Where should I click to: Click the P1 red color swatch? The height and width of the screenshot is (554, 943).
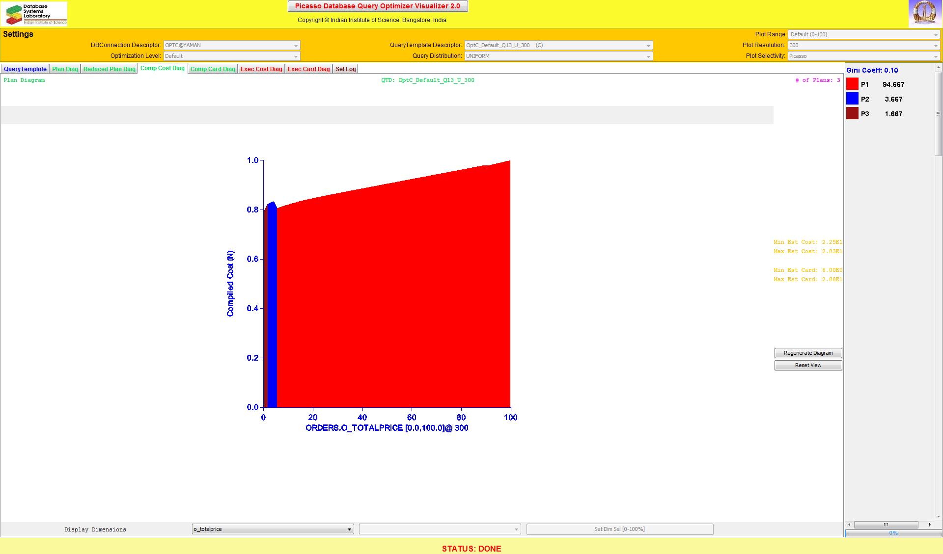pos(852,84)
